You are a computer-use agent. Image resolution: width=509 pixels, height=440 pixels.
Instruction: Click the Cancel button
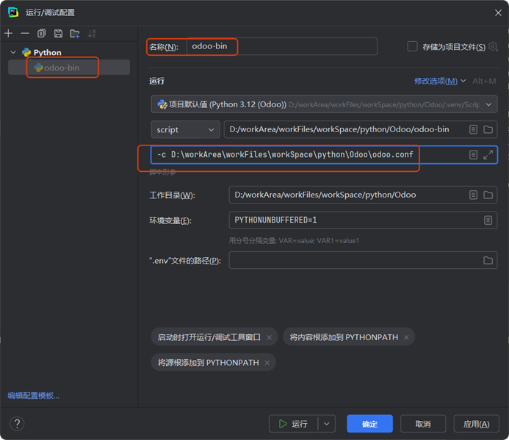pos(423,423)
